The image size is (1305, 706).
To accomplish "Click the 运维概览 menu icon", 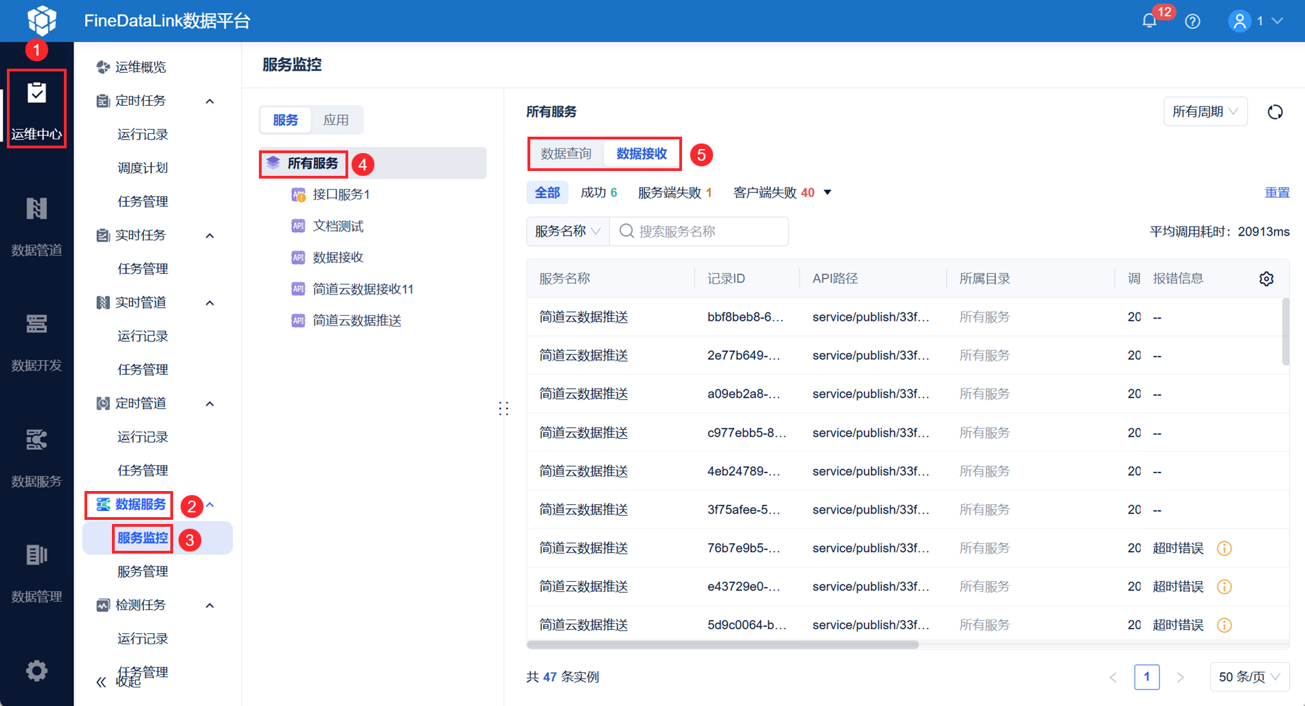I will [x=103, y=67].
